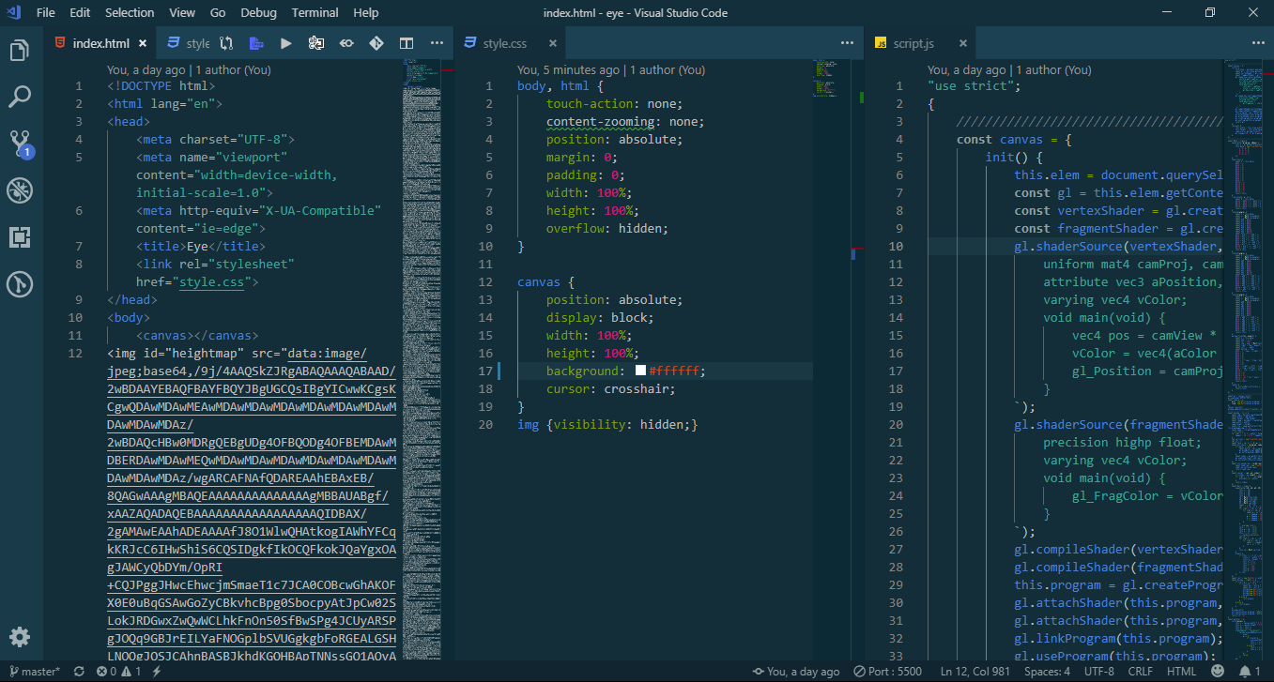Open the Debug view in activity bar
Screen dimensions: 1274x682
[20, 190]
